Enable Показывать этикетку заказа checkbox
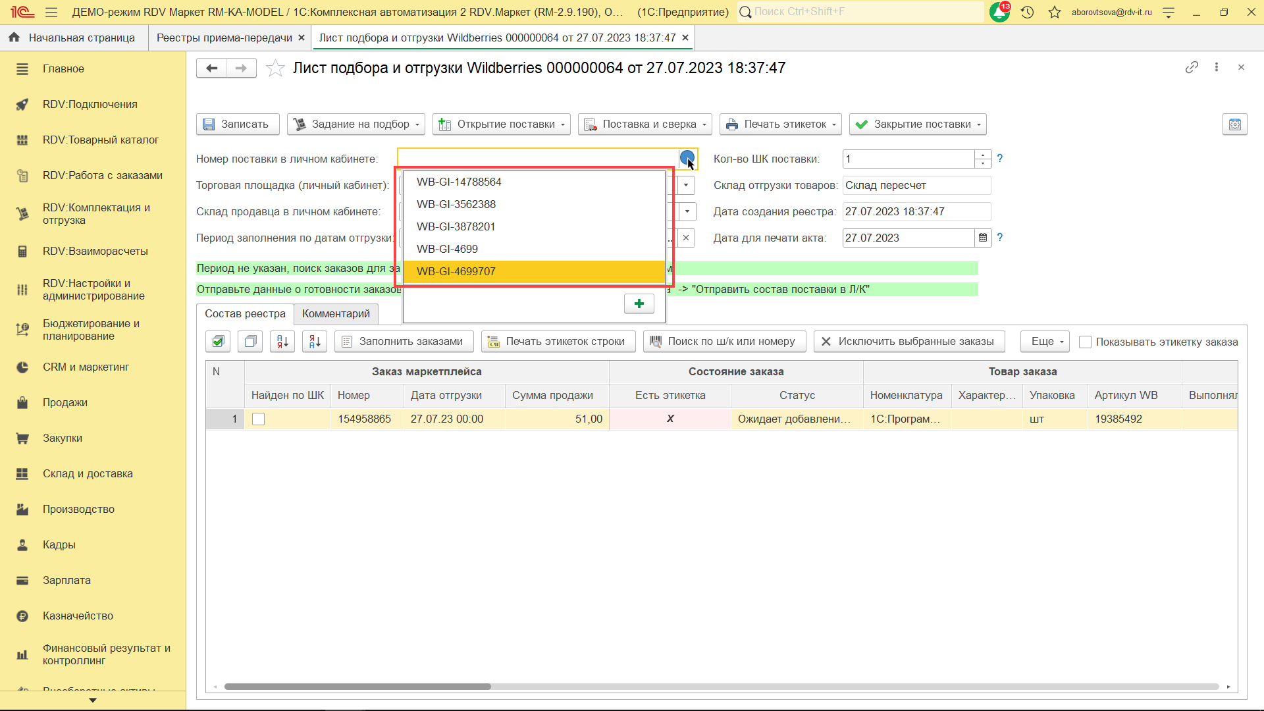 click(x=1086, y=342)
